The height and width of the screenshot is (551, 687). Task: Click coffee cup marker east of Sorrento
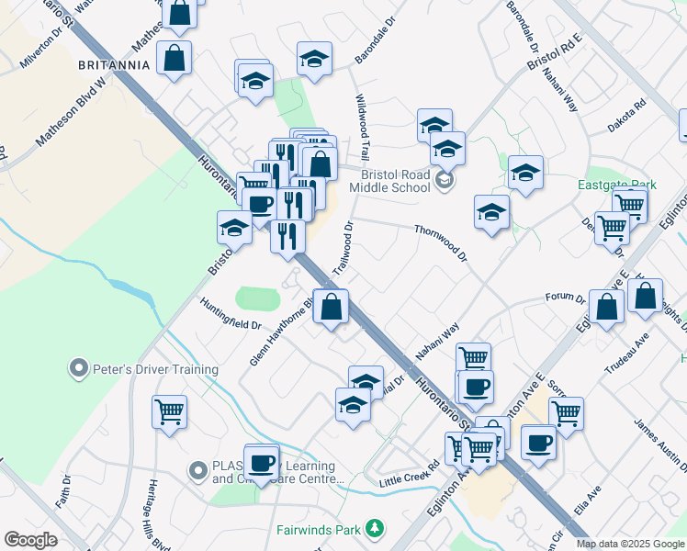538,446
